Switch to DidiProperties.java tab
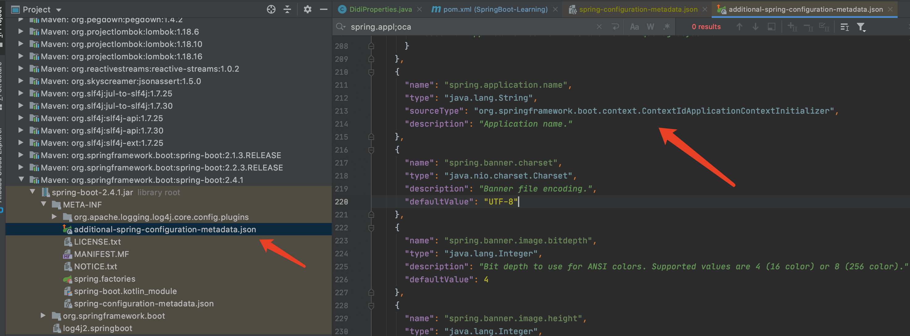This screenshot has height=336, width=910. tap(380, 10)
